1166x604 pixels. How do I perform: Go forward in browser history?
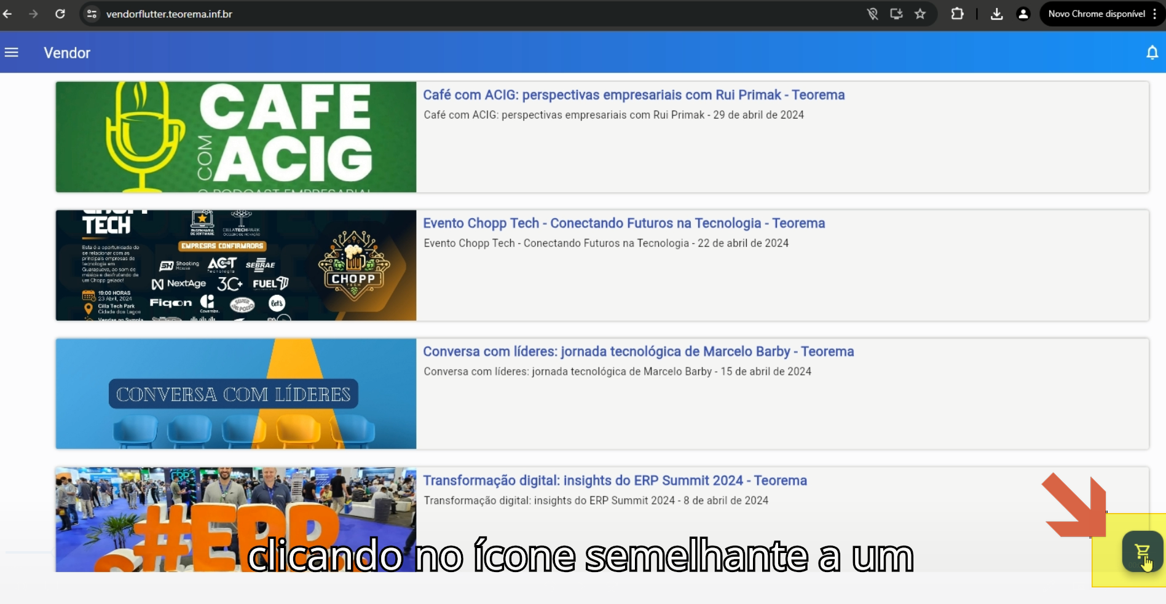[33, 14]
